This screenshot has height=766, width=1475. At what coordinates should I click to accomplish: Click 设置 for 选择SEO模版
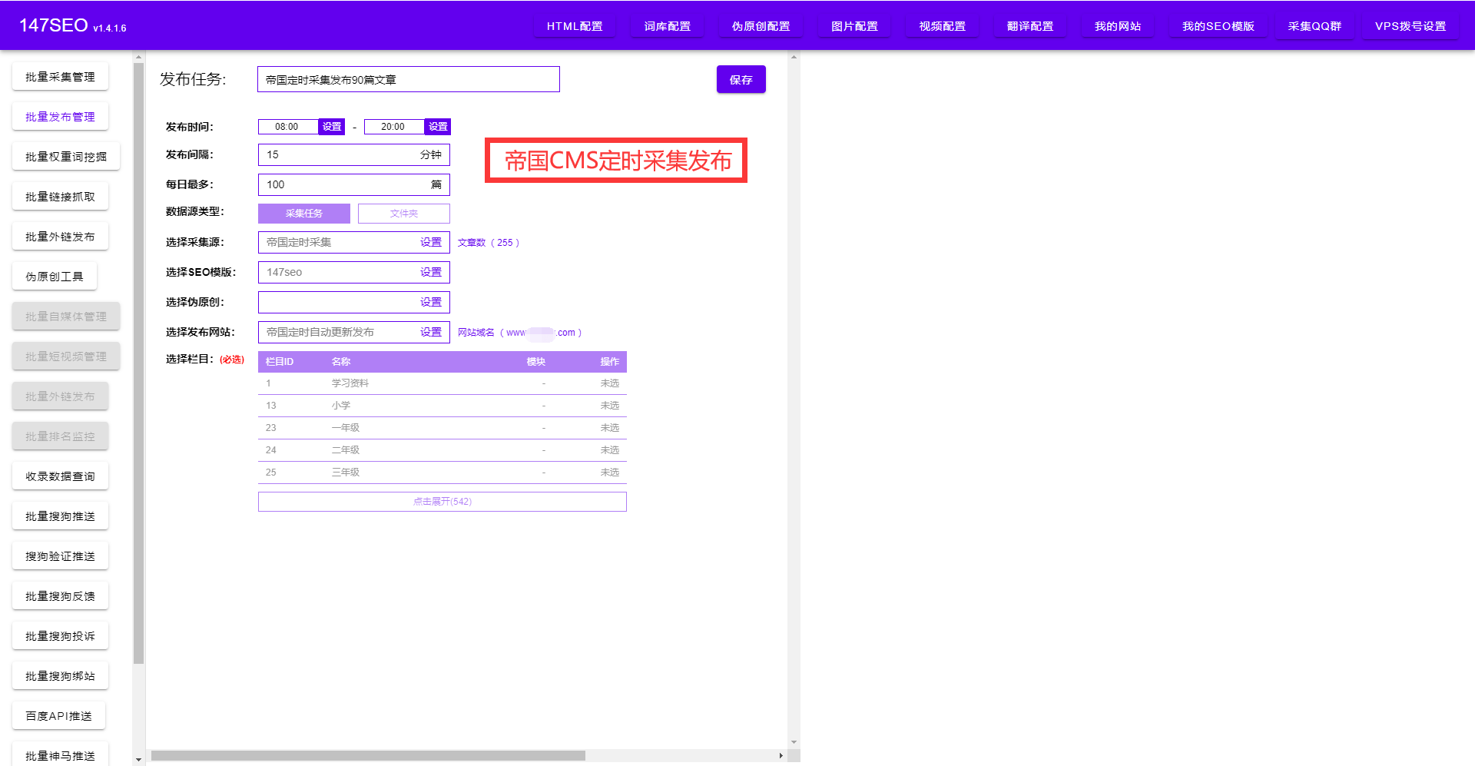click(x=431, y=272)
